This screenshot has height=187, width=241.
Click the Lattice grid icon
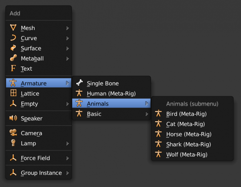(x=13, y=93)
